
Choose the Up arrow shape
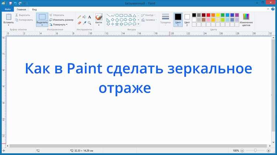click(x=134, y=20)
